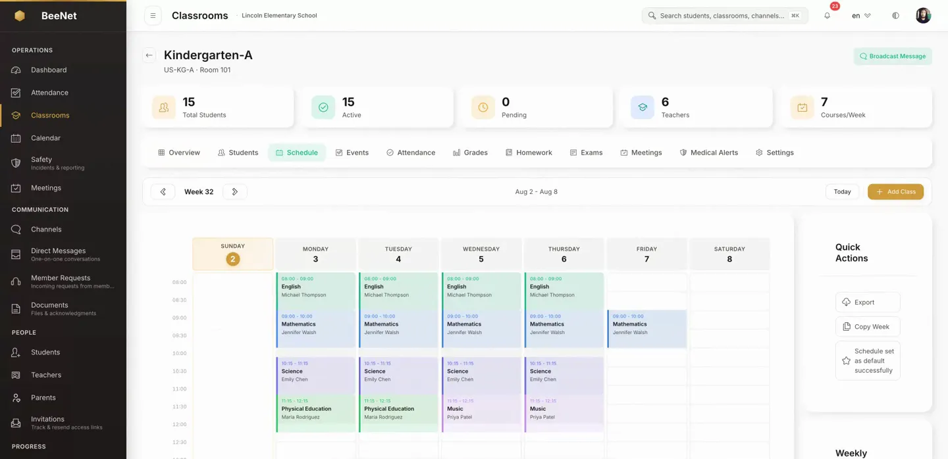
Task: Click the sidebar Students person icon
Action: [x=16, y=352]
